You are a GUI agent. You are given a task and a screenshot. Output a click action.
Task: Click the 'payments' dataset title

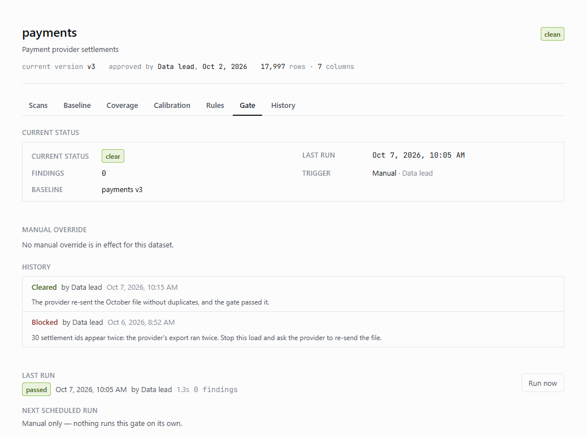49,33
